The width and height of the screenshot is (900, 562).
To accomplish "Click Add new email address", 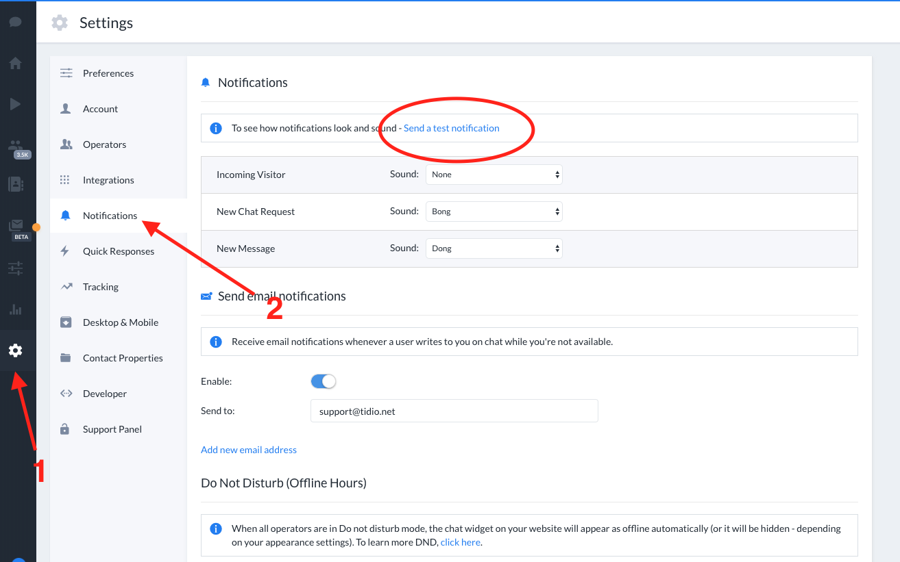I will pyautogui.click(x=248, y=449).
